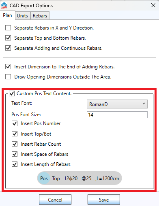Uncheck Insert Space of Rebars
The height and width of the screenshot is (206, 159).
coord(15,154)
